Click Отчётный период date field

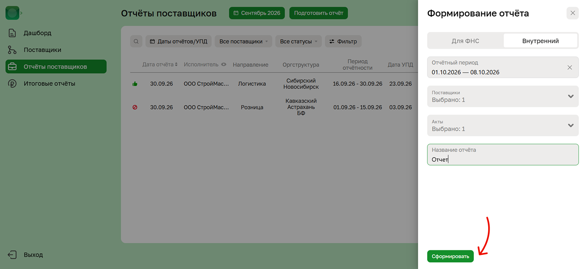[503, 68]
